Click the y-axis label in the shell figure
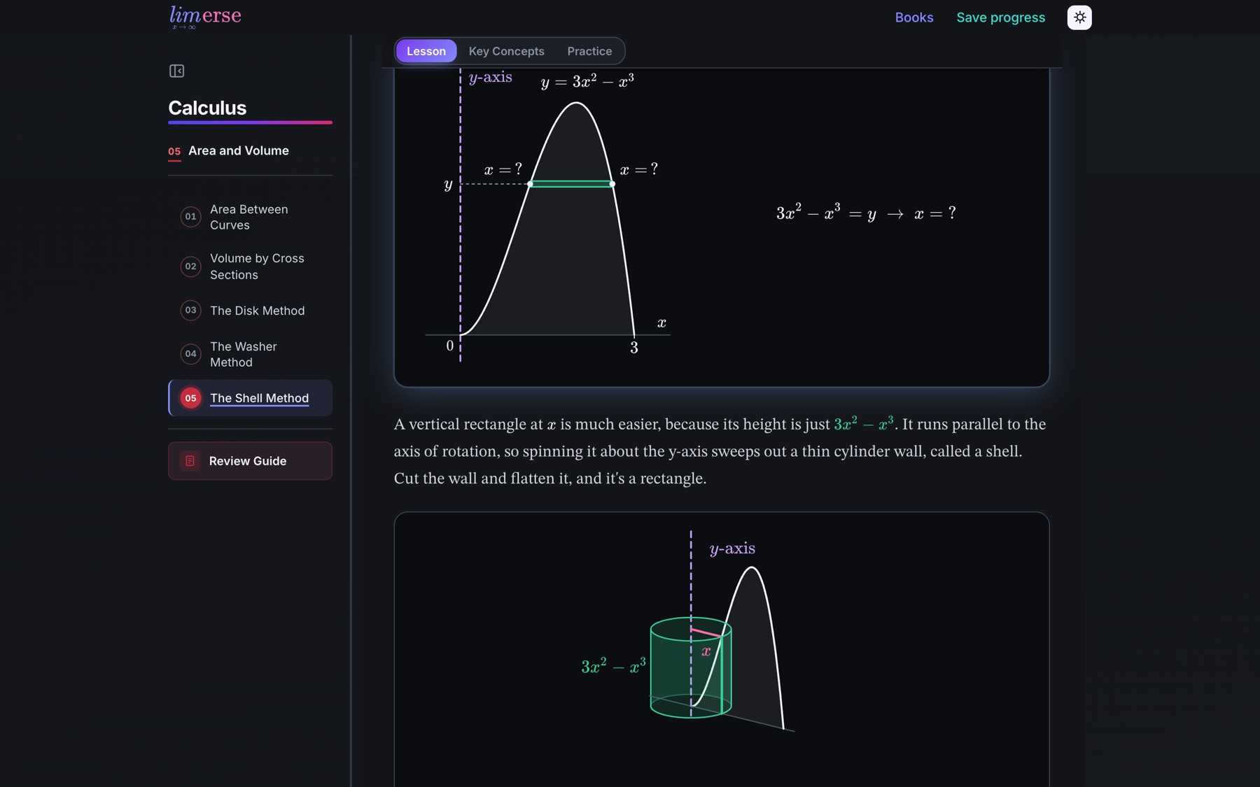Screen dimensions: 1260x787 (732, 548)
